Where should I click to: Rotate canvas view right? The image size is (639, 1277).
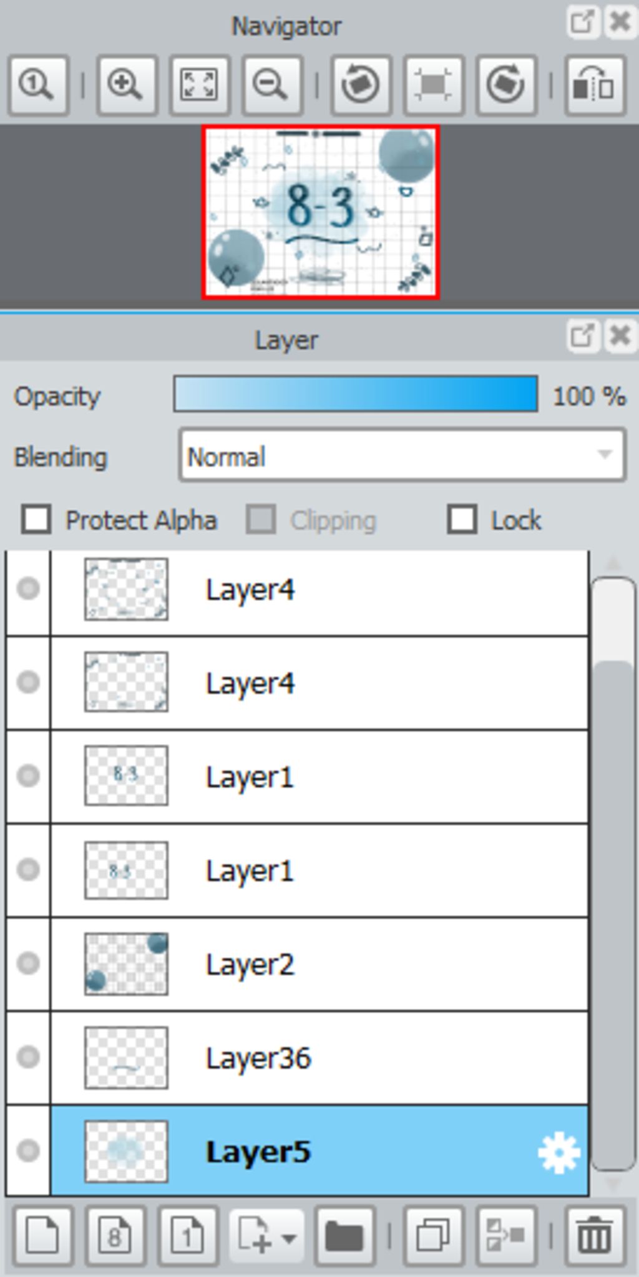[506, 85]
